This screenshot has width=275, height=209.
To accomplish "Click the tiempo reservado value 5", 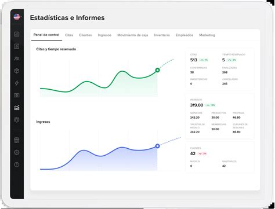I will pyautogui.click(x=223, y=60).
